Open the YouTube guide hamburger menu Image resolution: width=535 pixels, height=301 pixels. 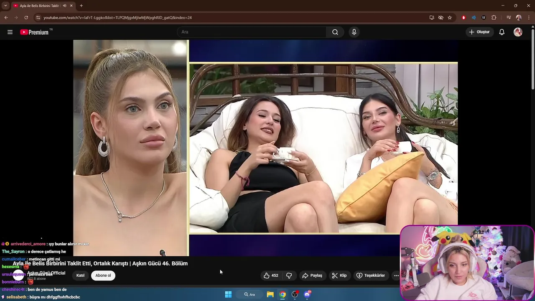[10, 32]
